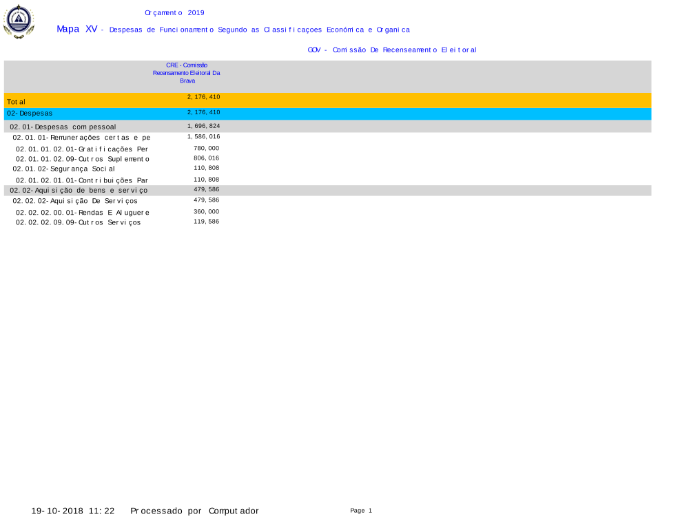Click the '02.01-Despesas com pessoal' row
689x532 pixels.
tap(63, 127)
